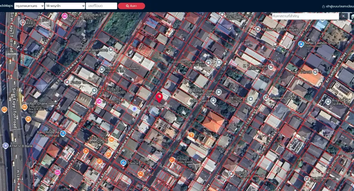
Task: Open the Areesumphan Place pin
Action: pyautogui.click(x=208, y=63)
